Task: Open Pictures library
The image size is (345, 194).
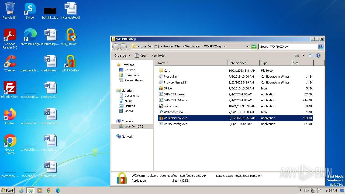Action: [130, 106]
